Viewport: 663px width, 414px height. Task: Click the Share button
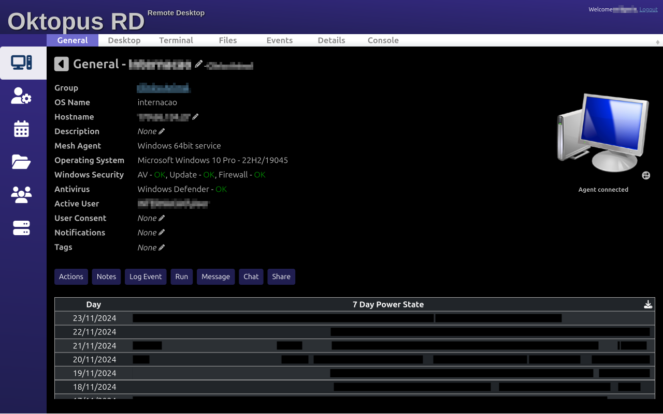coord(281,277)
